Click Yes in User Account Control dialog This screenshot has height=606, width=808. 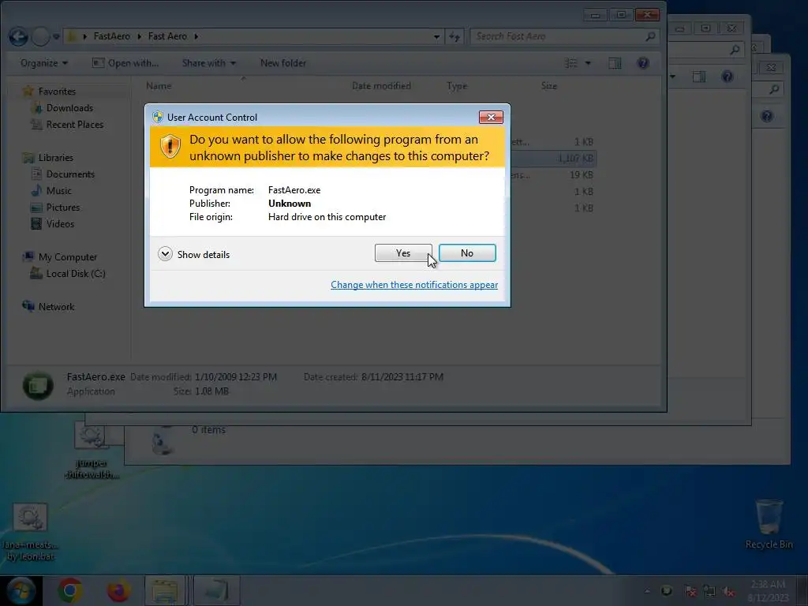(x=403, y=253)
